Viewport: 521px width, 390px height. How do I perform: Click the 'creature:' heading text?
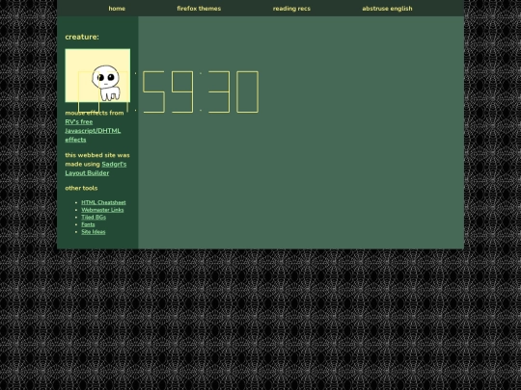[x=82, y=37]
